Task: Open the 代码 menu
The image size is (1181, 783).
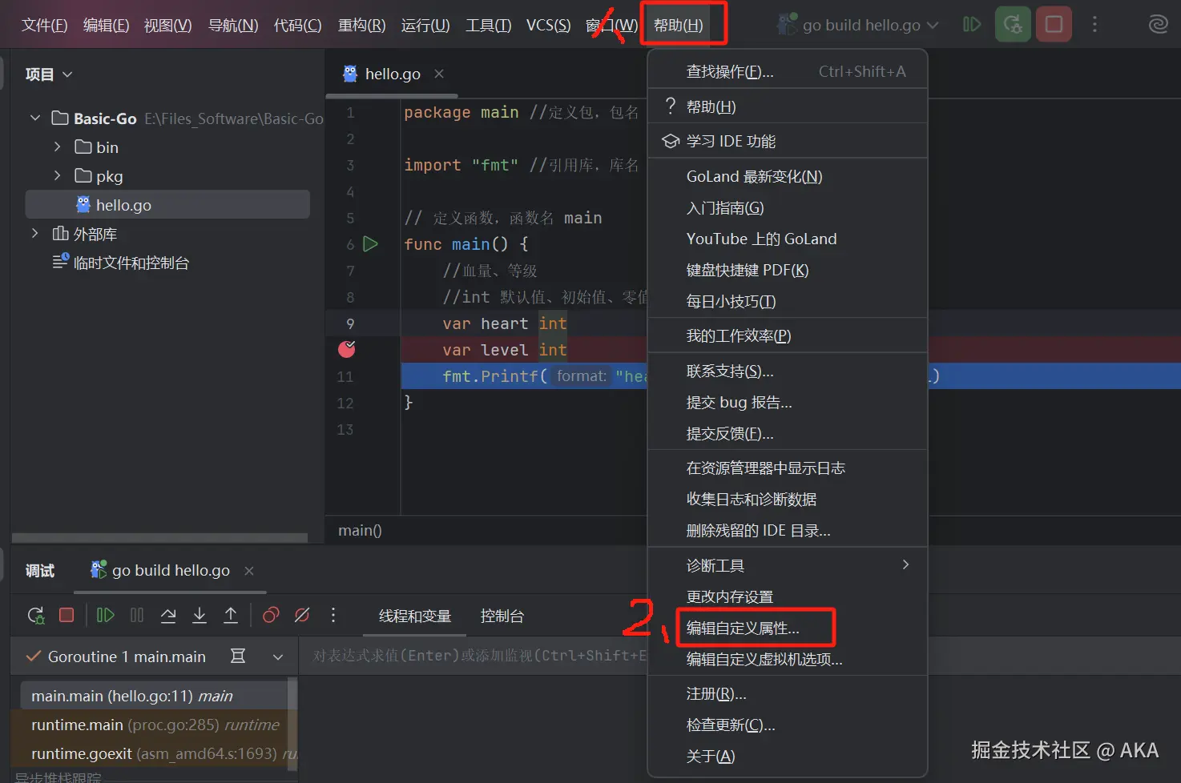Action: (297, 25)
